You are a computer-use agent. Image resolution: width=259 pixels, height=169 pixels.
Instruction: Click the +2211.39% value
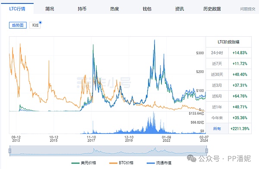click(x=240, y=128)
